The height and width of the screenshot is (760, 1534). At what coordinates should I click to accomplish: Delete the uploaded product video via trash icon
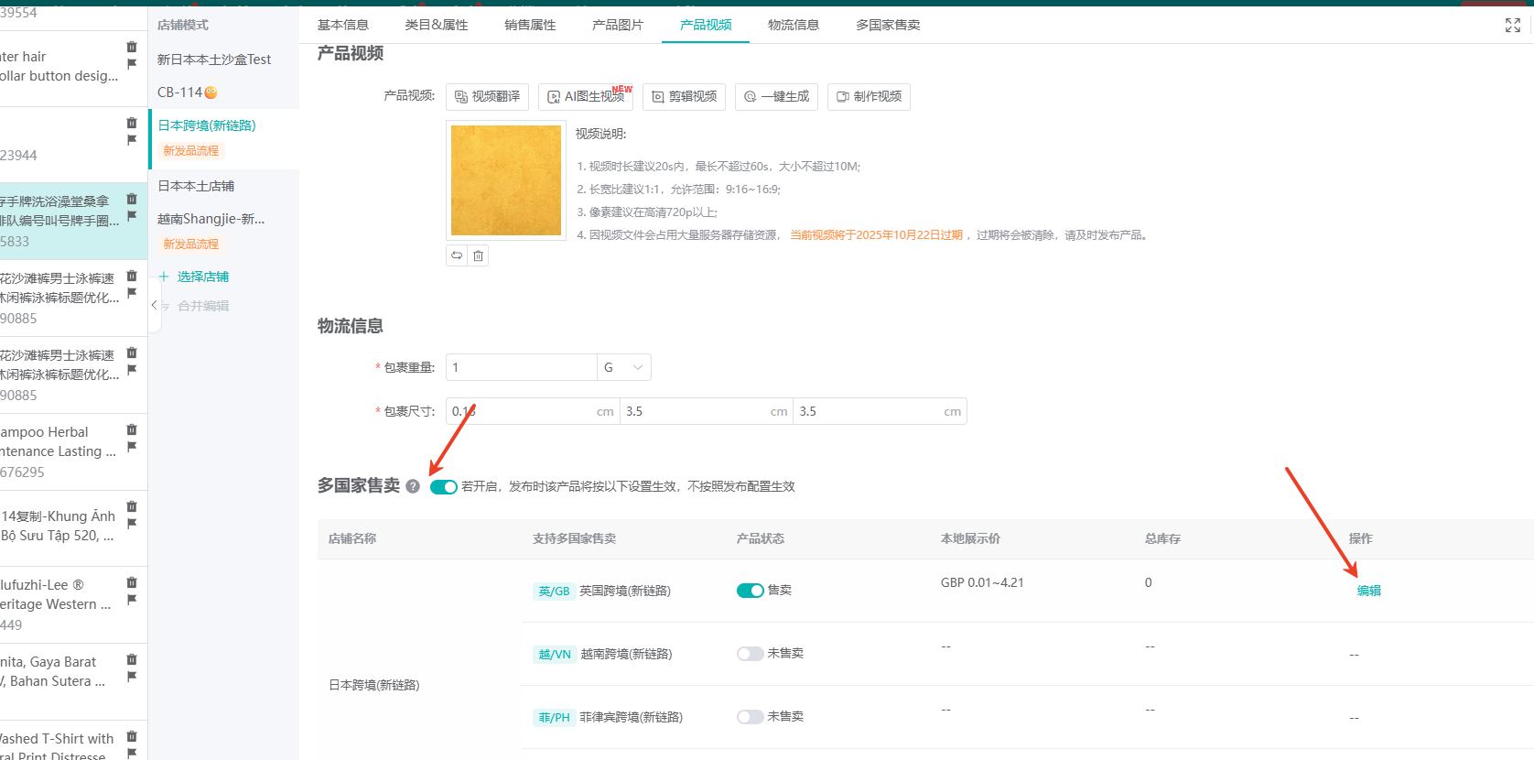click(478, 256)
